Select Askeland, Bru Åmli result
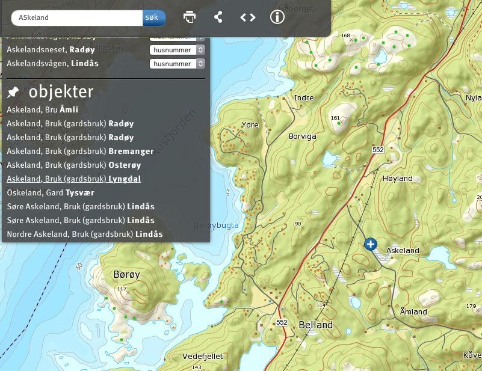The image size is (482, 371). pos(42,109)
